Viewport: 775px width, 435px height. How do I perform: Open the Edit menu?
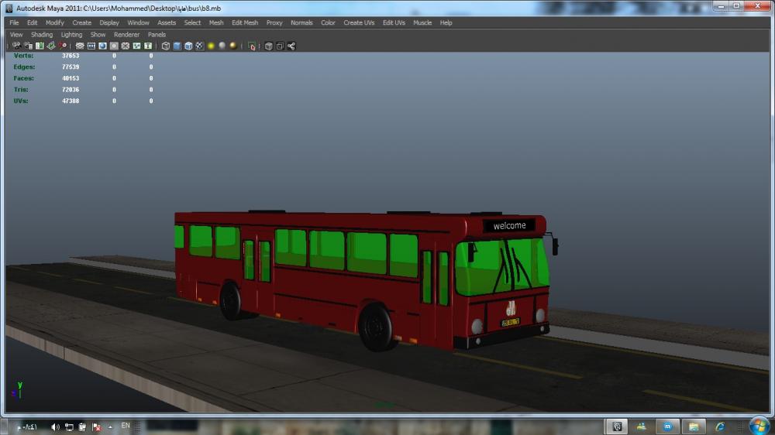(x=32, y=22)
